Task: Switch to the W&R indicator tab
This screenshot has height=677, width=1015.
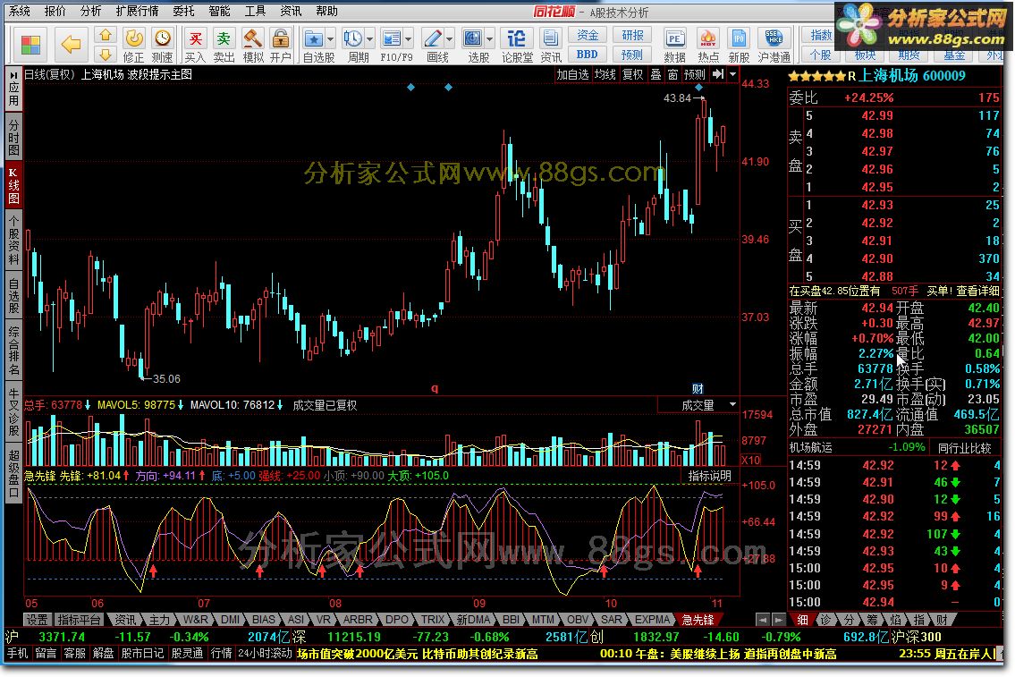Action: 195,620
